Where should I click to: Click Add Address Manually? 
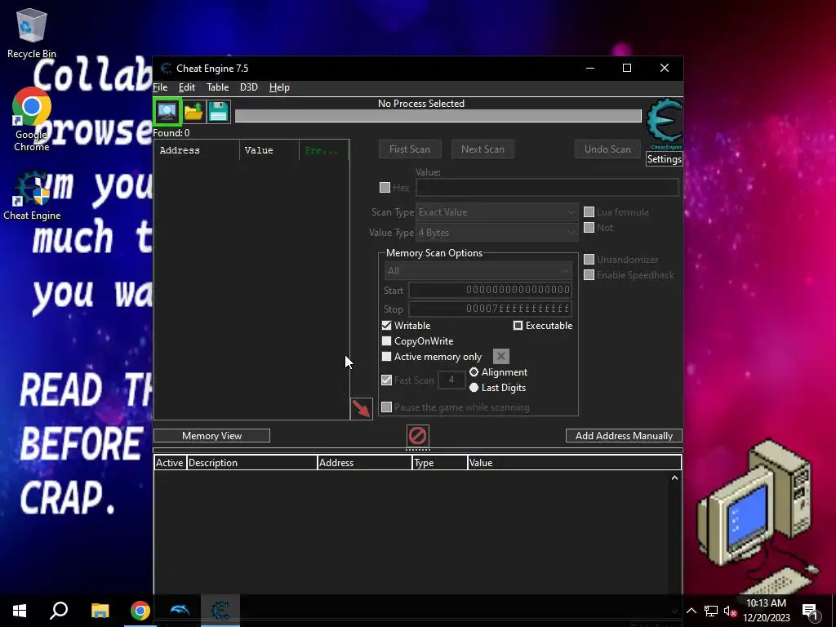624,436
